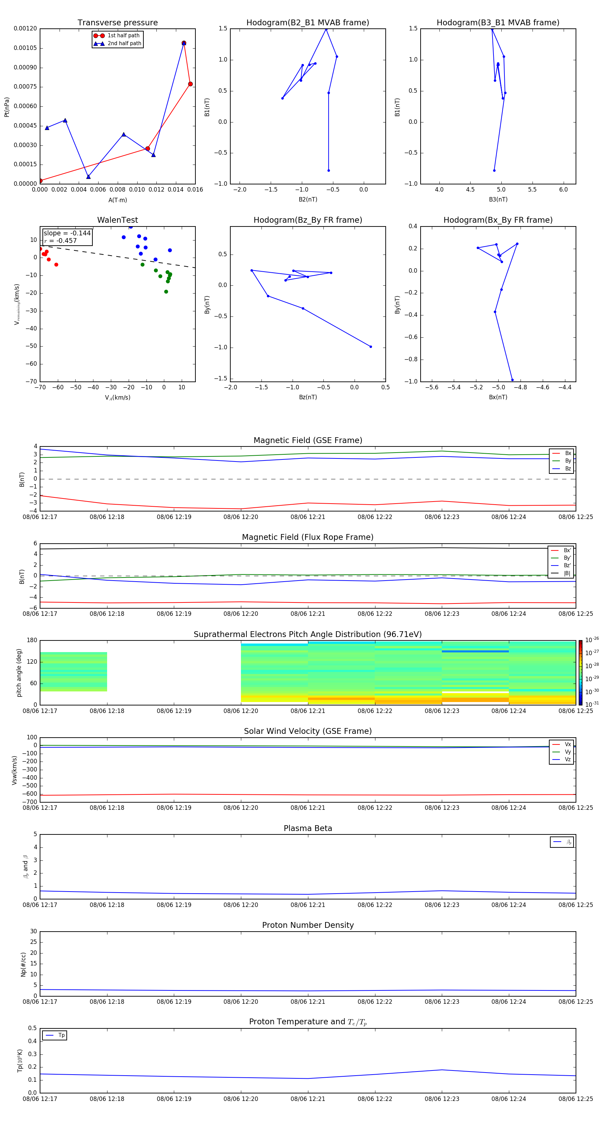Image resolution: width=616 pixels, height=1129 pixels.
Task: Click the Hodogram(B2_B1 MVAB frame) title
Action: [x=308, y=23]
